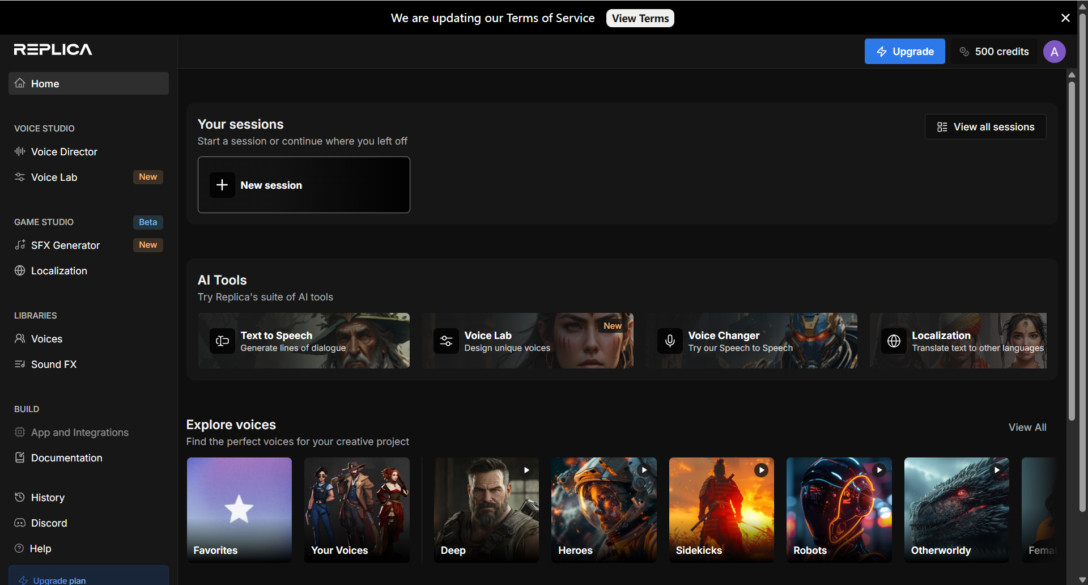
Task: Open the Text to Speech tool card
Action: tap(304, 341)
